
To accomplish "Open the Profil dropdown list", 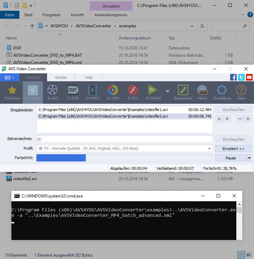I will coord(209,148).
